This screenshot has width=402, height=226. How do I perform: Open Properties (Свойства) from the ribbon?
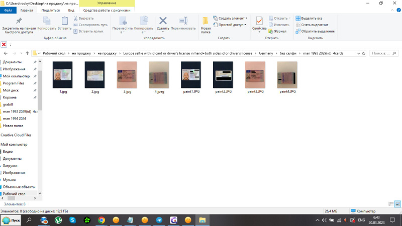point(259,23)
